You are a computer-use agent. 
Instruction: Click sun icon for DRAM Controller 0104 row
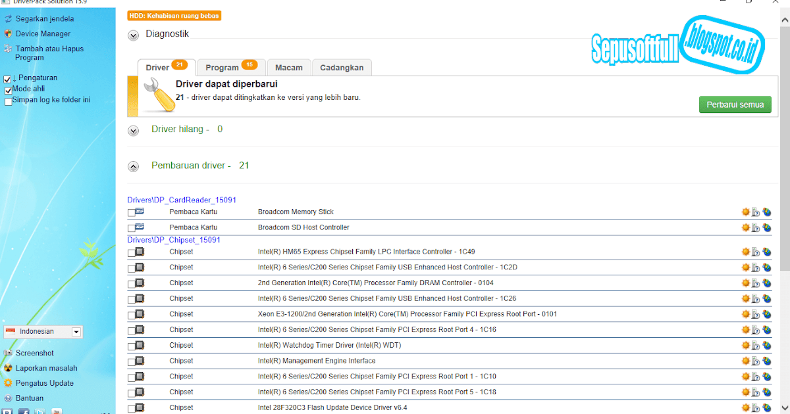746,283
